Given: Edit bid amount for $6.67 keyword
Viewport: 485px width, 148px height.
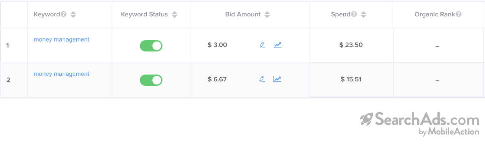Looking at the screenshot, I should (x=262, y=79).
